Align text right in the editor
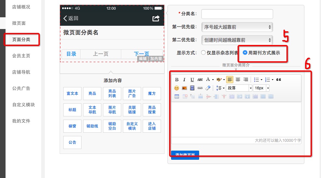321x178 pixels. coord(246,80)
